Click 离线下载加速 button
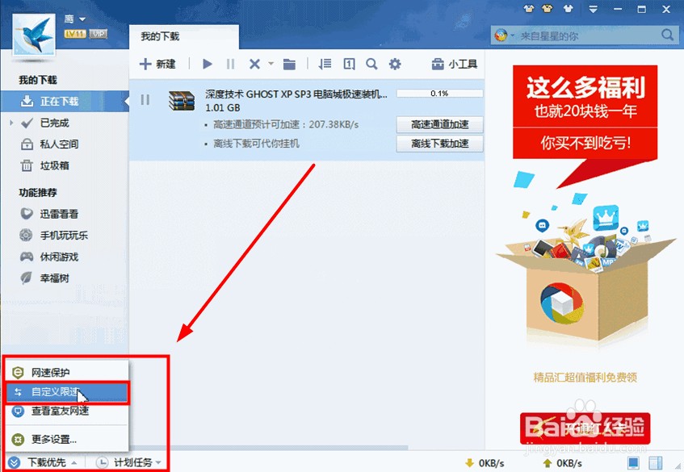 coord(439,144)
